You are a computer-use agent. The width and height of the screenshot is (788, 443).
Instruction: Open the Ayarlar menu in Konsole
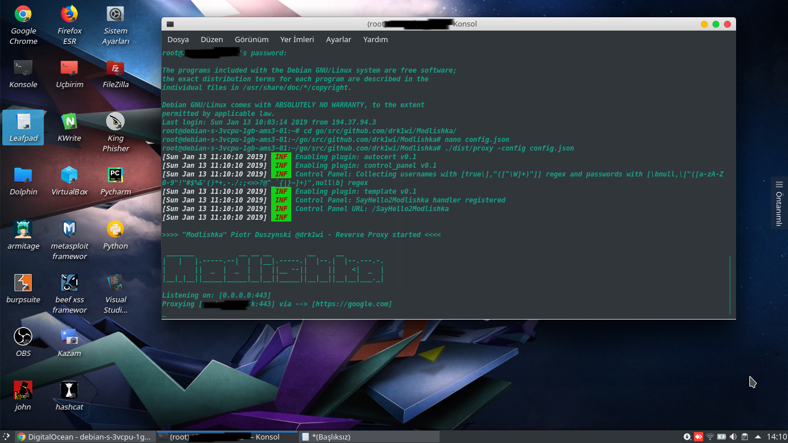339,39
